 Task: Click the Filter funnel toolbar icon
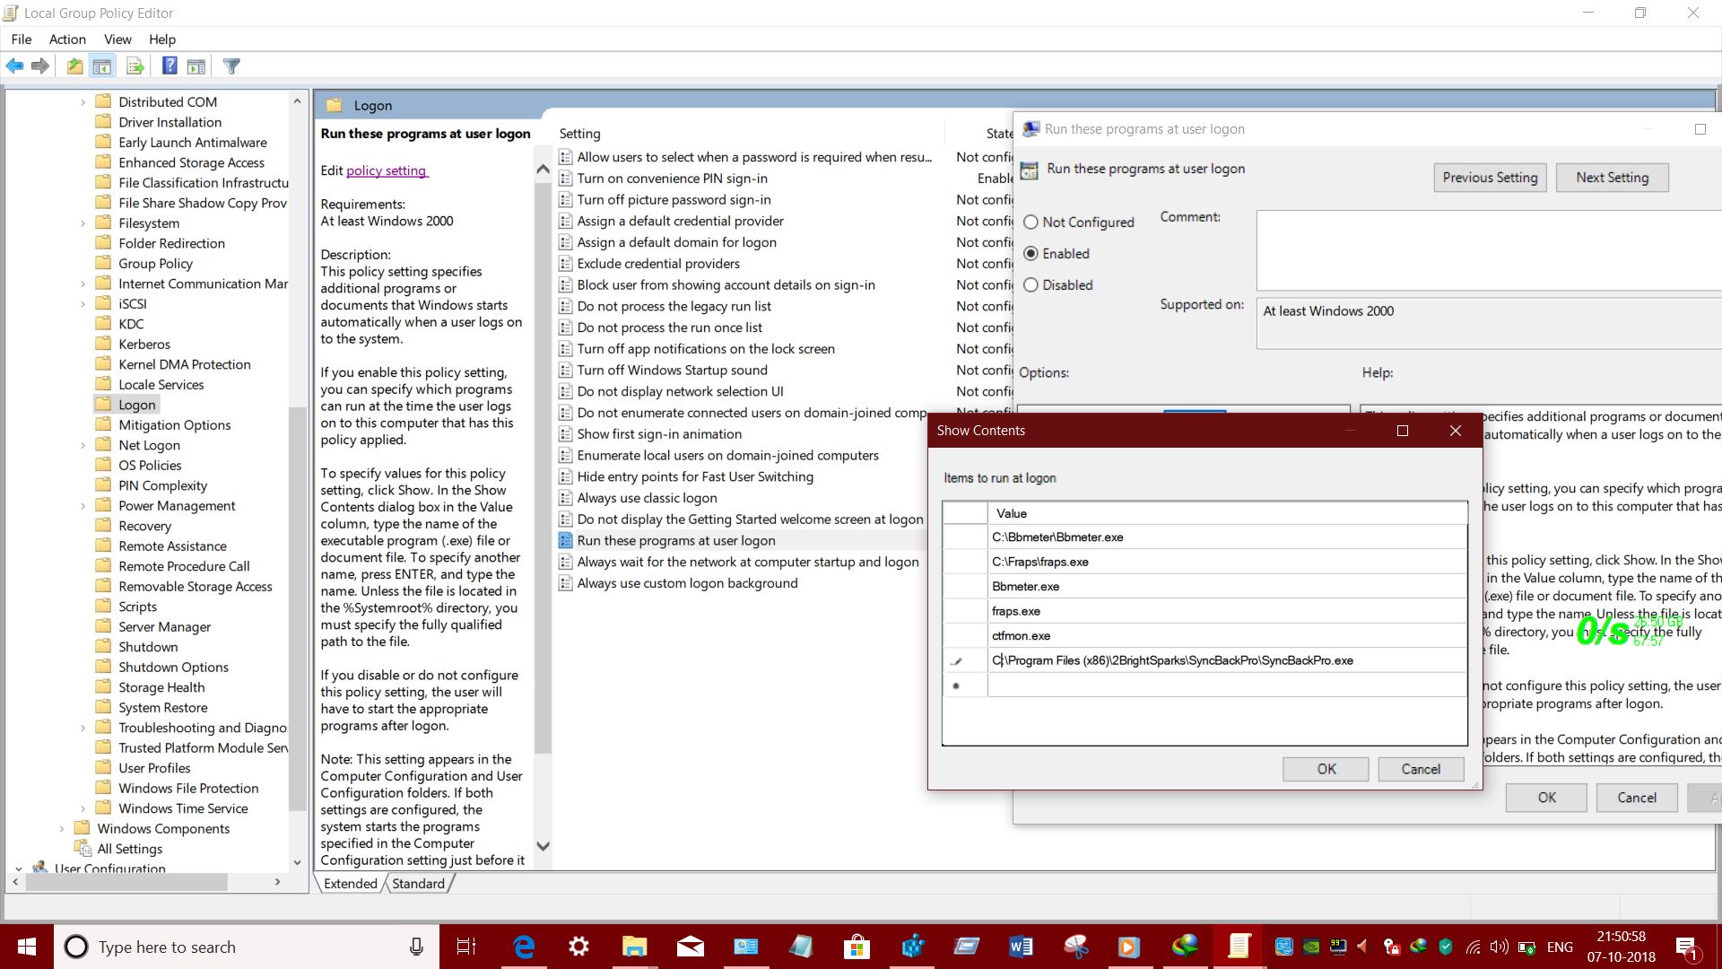click(x=231, y=65)
